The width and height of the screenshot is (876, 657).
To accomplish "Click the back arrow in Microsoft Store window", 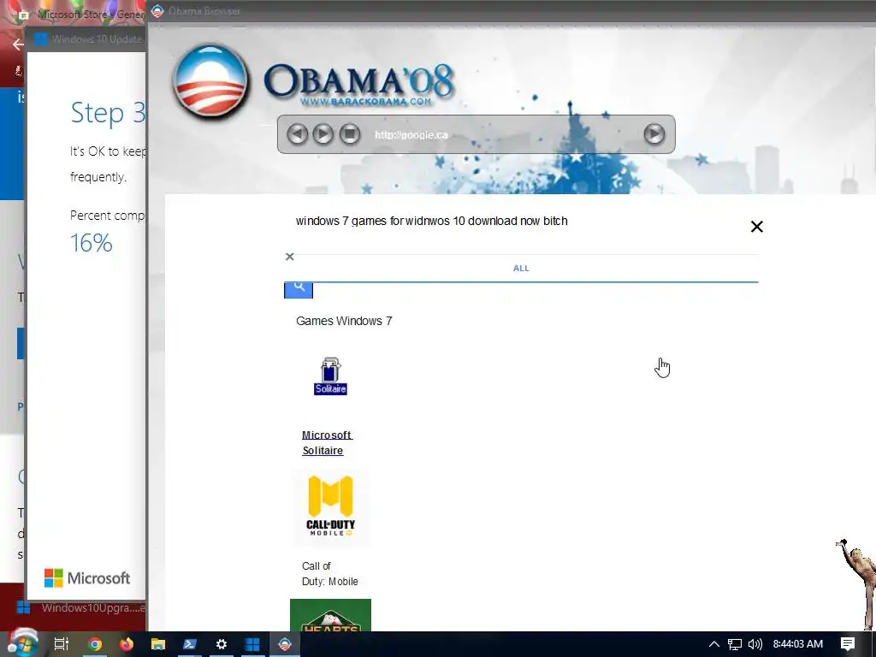I will coord(19,44).
